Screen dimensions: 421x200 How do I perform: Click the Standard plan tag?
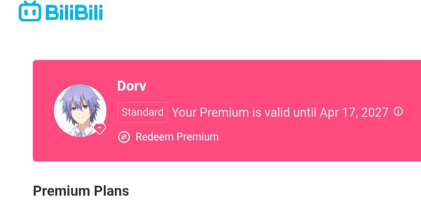pyautogui.click(x=143, y=112)
